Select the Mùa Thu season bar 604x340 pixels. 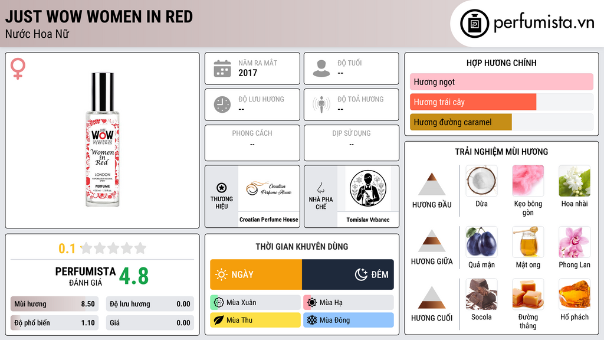coord(255,320)
